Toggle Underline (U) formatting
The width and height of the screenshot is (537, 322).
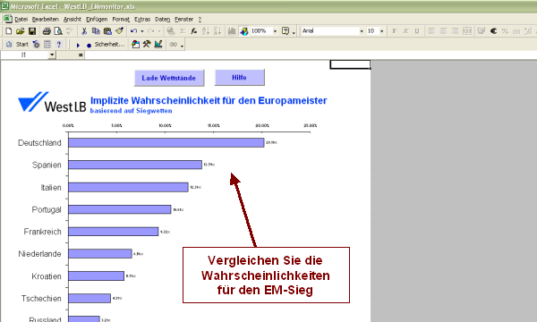click(417, 31)
